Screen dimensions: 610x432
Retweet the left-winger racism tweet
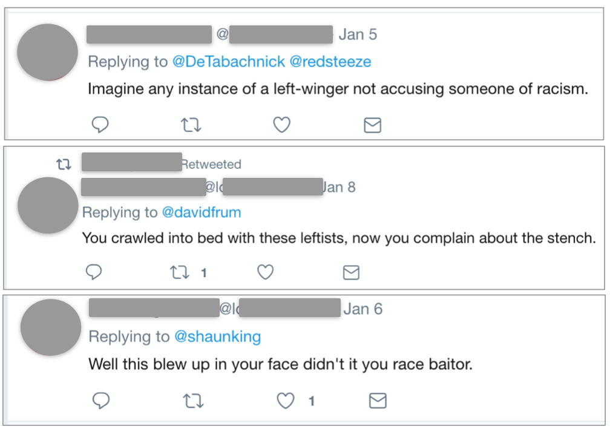(191, 125)
